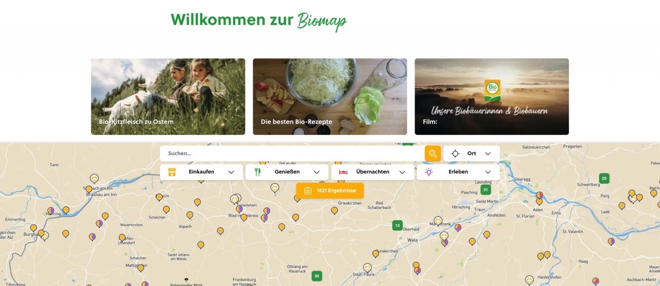Click the crosshair location icon beside Ort

455,153
